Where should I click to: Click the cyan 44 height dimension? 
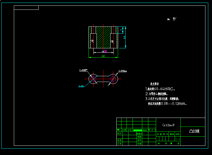(x=124, y=37)
